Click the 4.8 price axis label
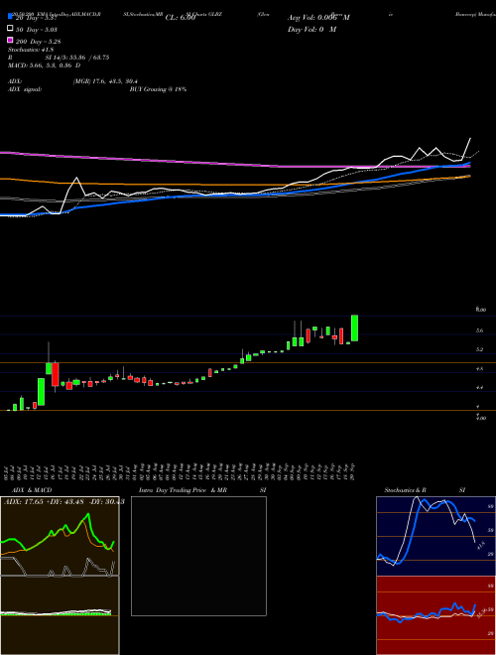Viewport: 496px width, 655px height. pyautogui.click(x=480, y=368)
